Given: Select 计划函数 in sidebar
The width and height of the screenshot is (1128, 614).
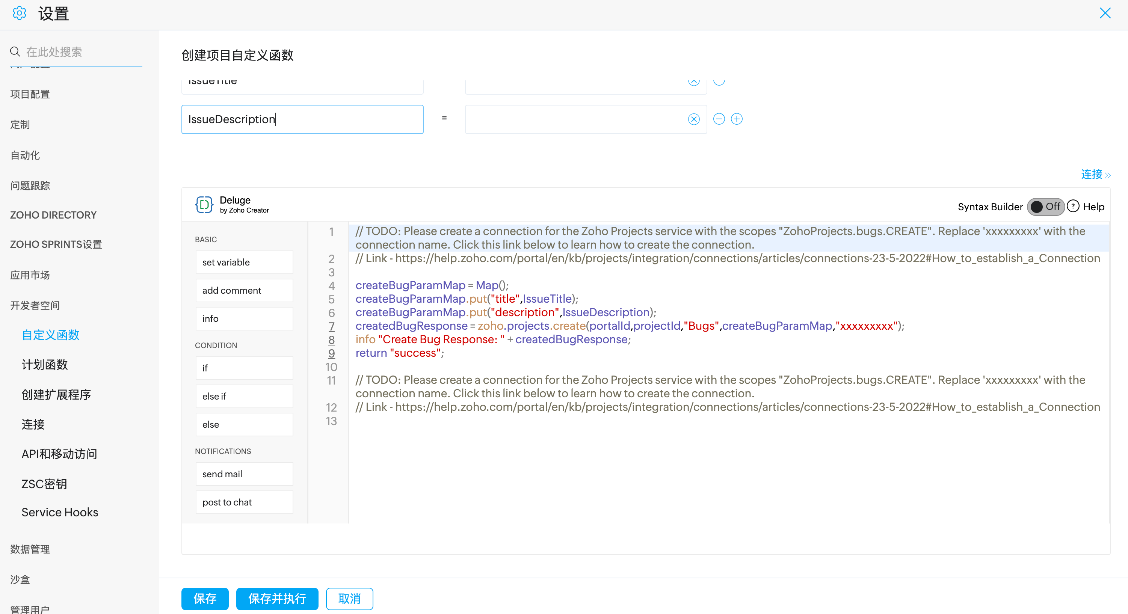Looking at the screenshot, I should click(45, 365).
